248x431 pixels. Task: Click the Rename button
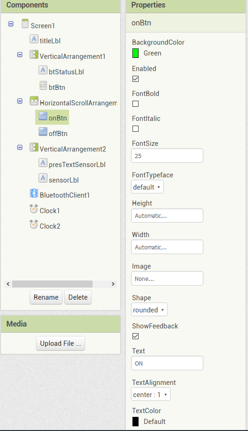[x=46, y=297]
